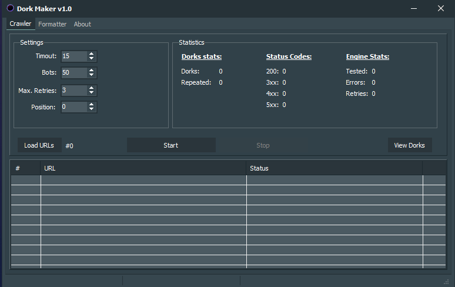Viewport: 455px width, 287px height.
Task: Open the About tab
Action: 82,24
